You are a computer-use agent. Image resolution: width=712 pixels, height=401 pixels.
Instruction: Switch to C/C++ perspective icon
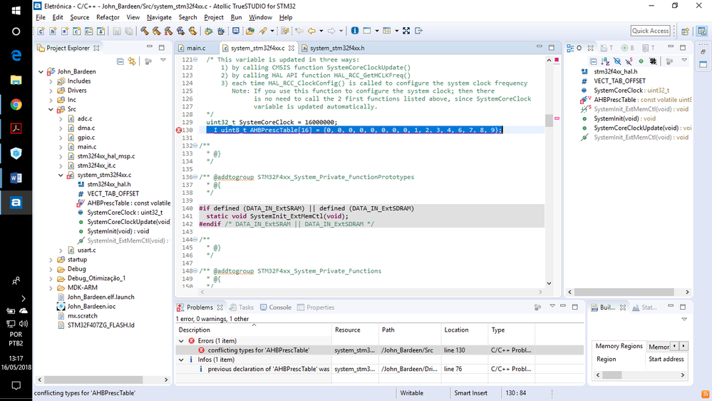pyautogui.click(x=702, y=31)
